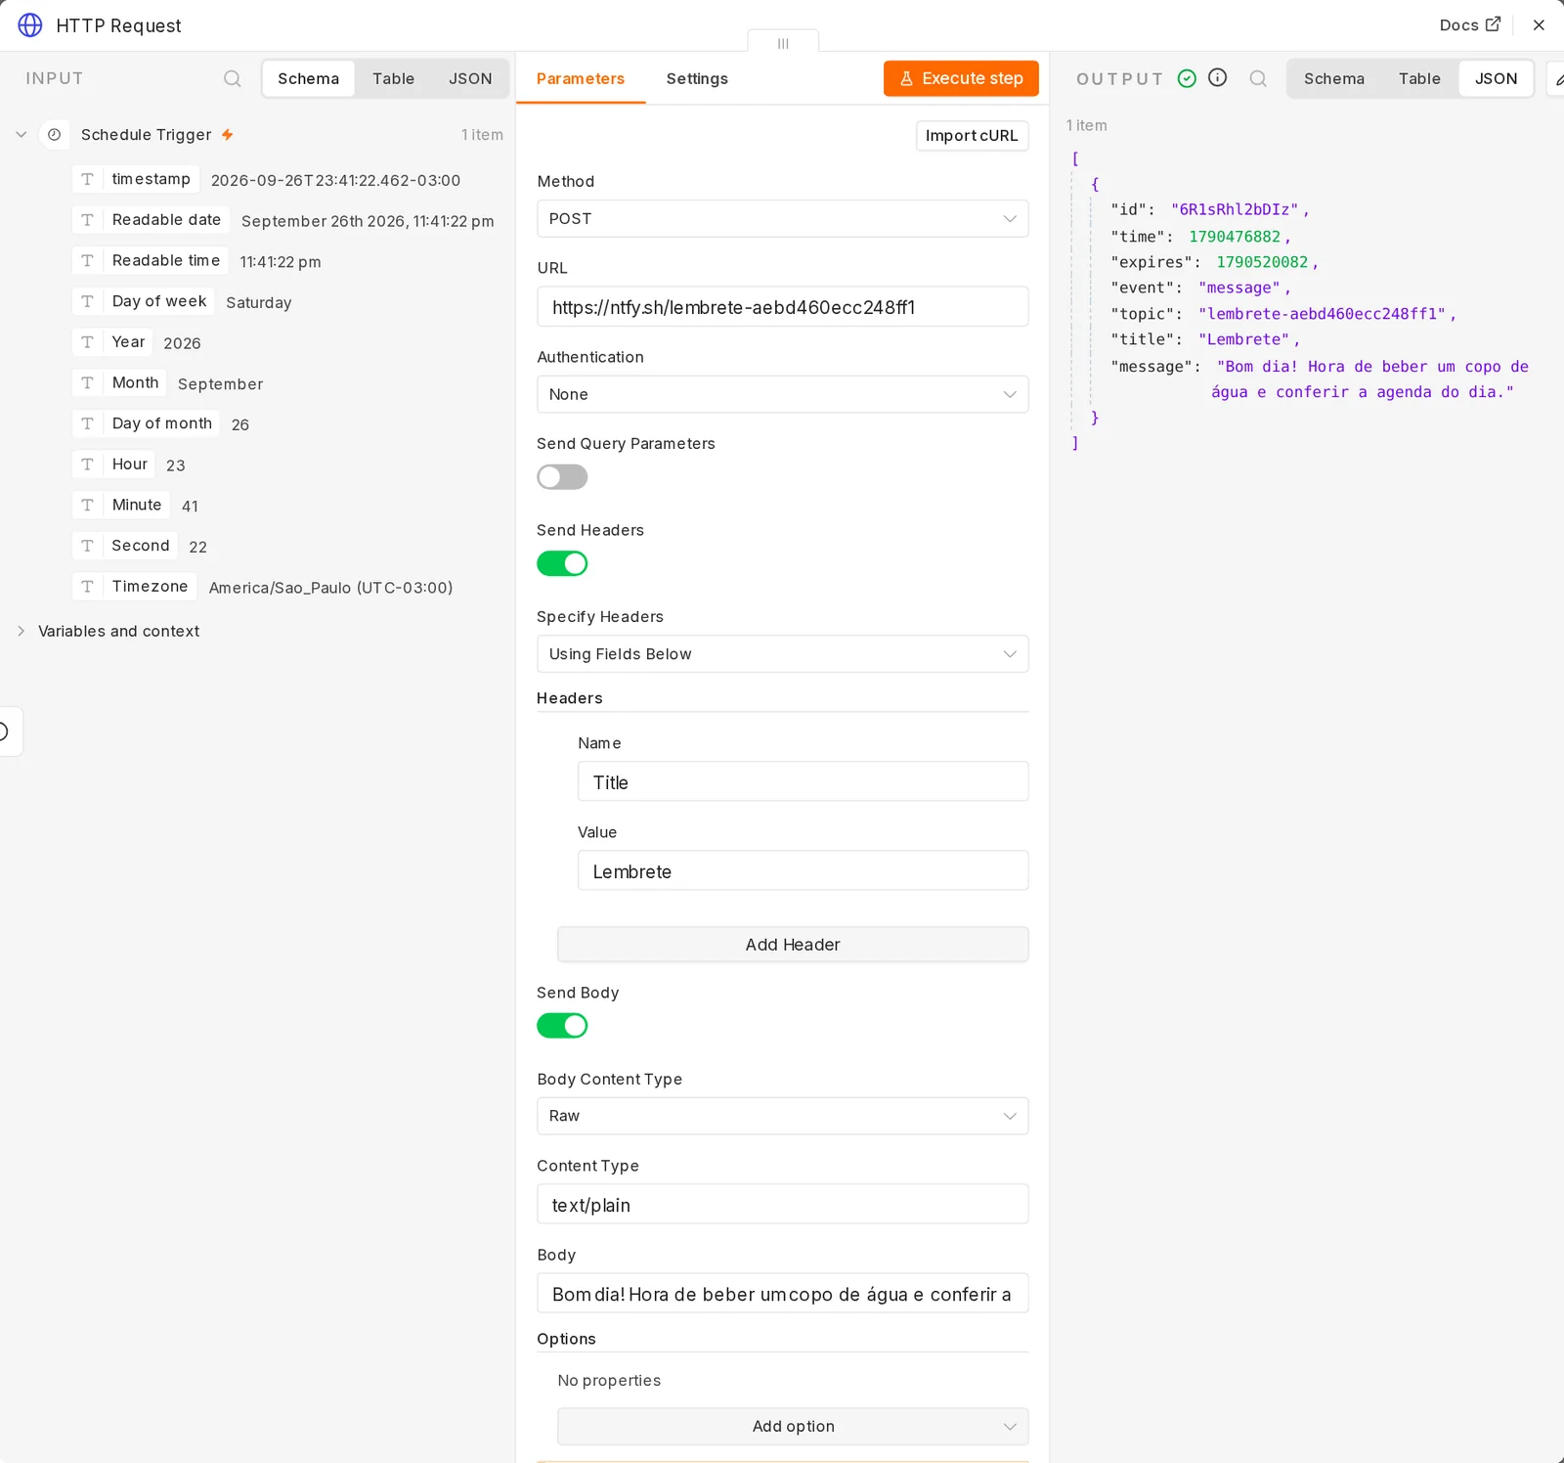Image resolution: width=1564 pixels, height=1463 pixels.
Task: Click type icon beside timestamp field
Action: point(87,179)
